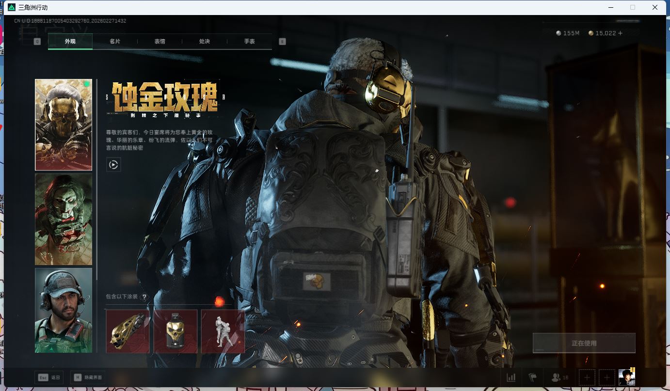This screenshot has height=391, width=670.
Task: Click the second empty squad slot plus
Action: (x=606, y=377)
